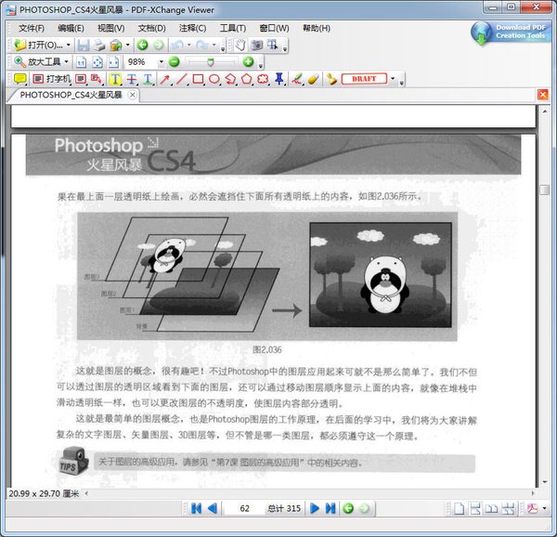Select the Polyline drawing tool
557x537 pixels.
coord(230,79)
